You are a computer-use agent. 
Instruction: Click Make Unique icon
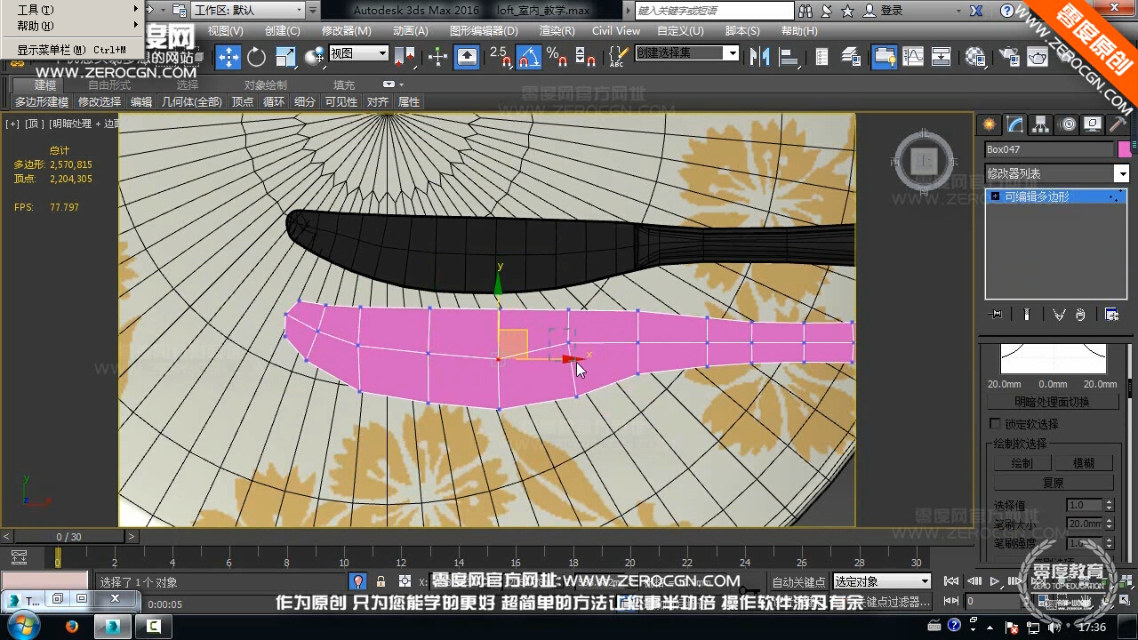tap(1059, 315)
